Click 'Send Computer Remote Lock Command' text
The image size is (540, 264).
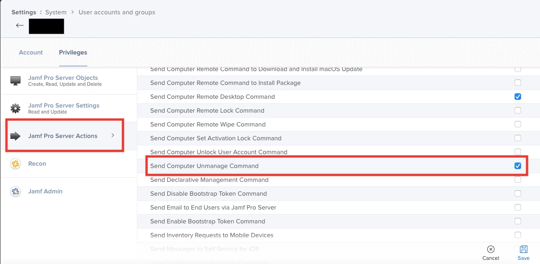pyautogui.click(x=207, y=110)
